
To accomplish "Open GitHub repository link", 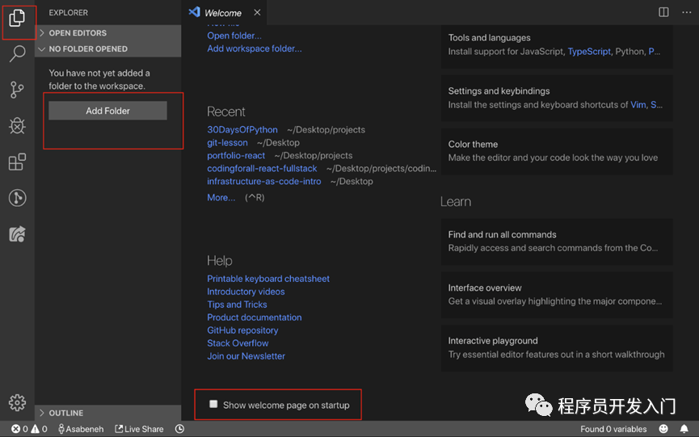I will coord(242,330).
